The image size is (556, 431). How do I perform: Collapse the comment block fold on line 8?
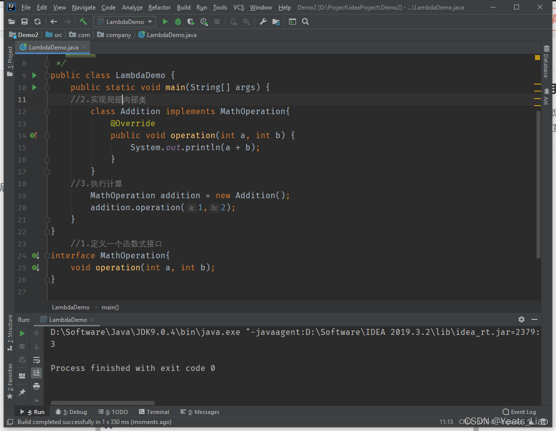click(x=47, y=64)
